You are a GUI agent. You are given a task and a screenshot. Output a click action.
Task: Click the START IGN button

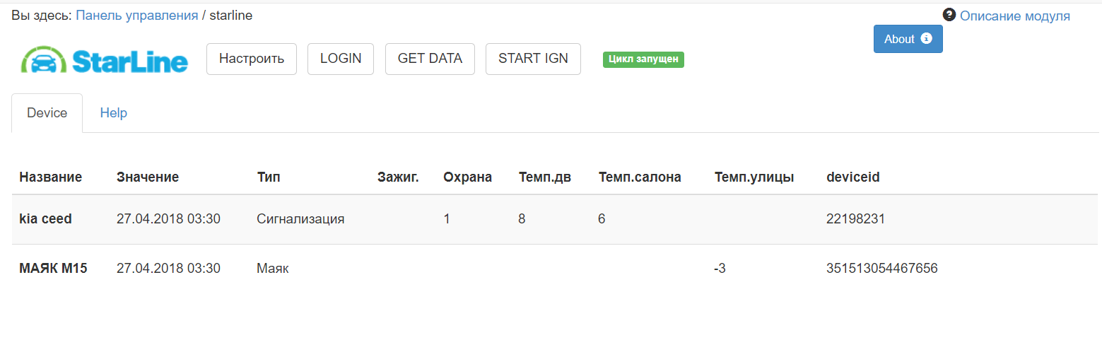click(533, 59)
